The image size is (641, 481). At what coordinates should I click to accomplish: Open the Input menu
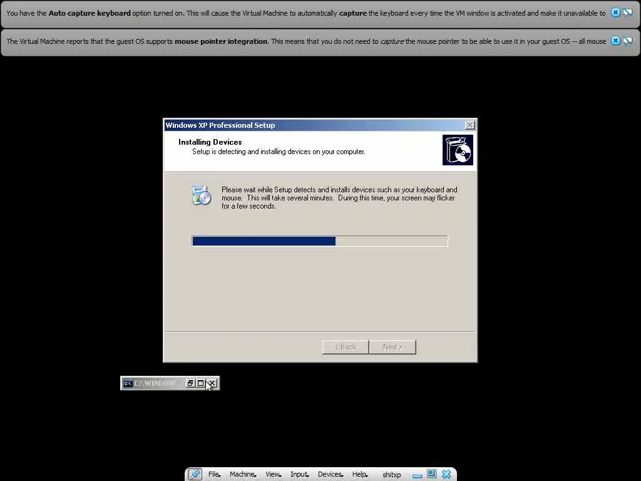pyautogui.click(x=299, y=475)
